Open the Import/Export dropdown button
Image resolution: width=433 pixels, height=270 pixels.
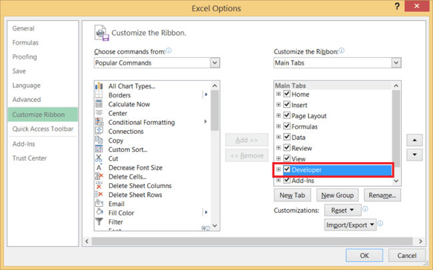350,225
